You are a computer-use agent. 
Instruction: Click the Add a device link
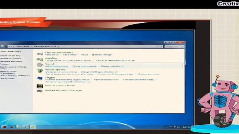(x=52, y=55)
